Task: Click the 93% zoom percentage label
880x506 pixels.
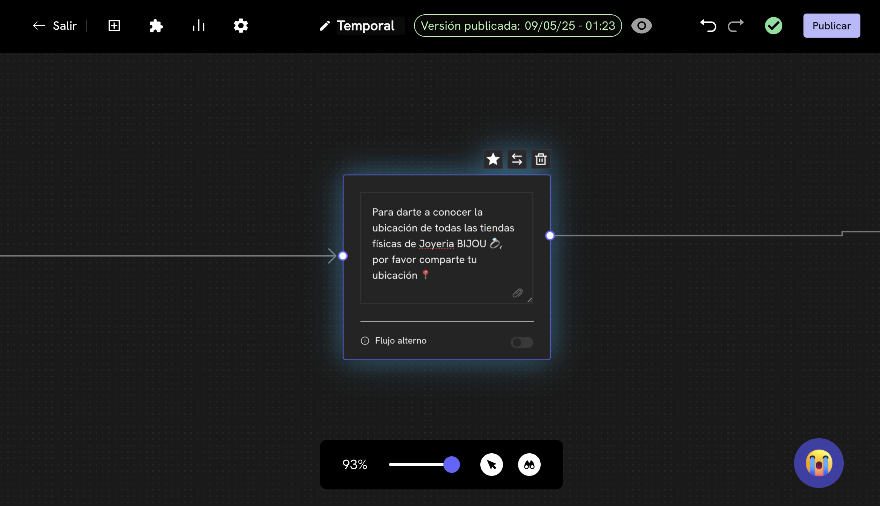Action: pyautogui.click(x=354, y=465)
